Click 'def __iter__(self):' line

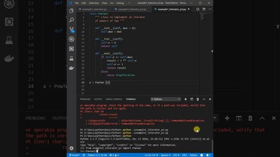(x=109, y=39)
